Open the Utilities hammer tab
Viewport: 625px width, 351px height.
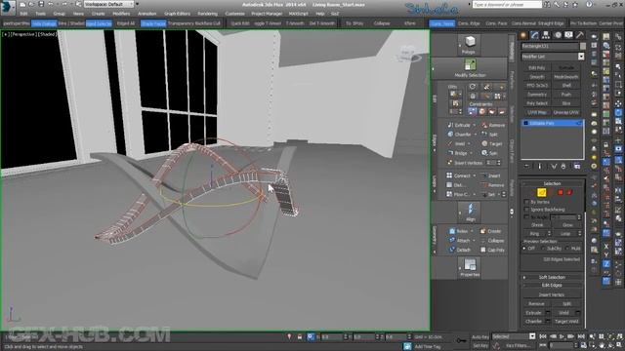coord(580,35)
